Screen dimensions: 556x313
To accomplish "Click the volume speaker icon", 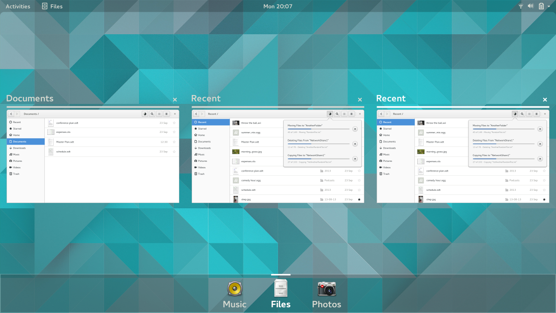I will click(x=531, y=6).
